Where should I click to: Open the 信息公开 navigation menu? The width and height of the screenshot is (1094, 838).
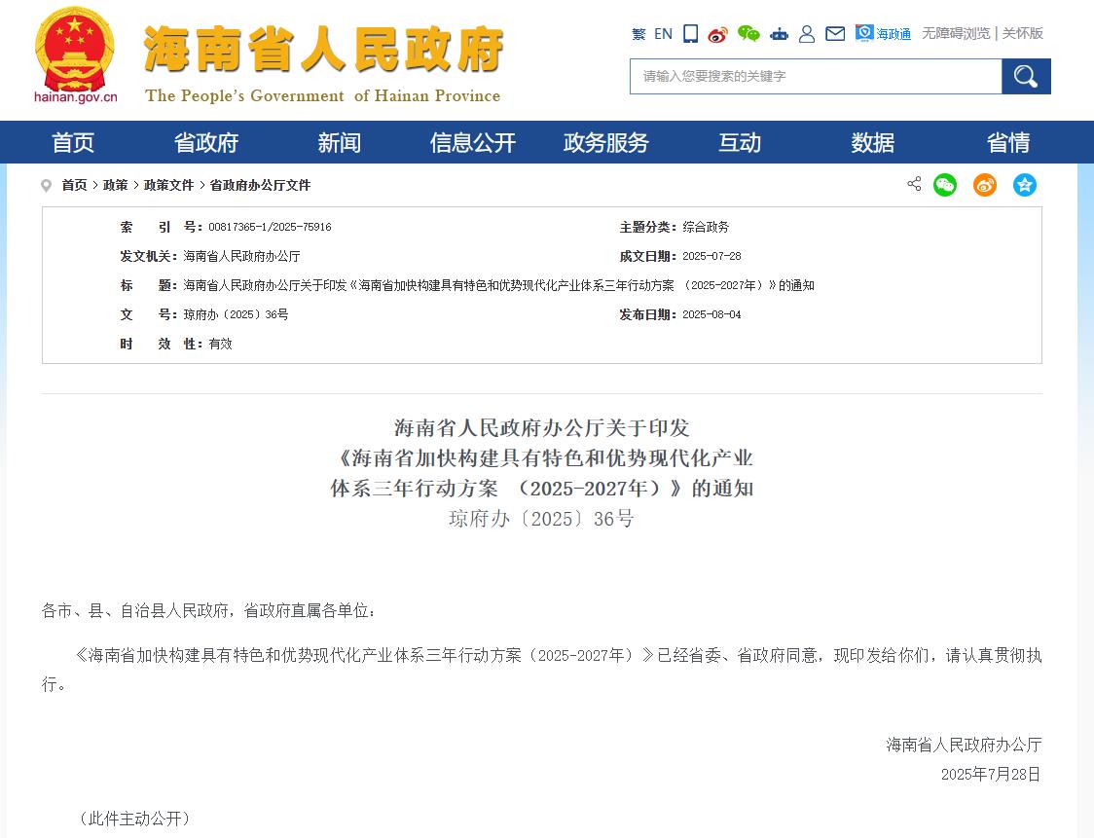pos(473,143)
